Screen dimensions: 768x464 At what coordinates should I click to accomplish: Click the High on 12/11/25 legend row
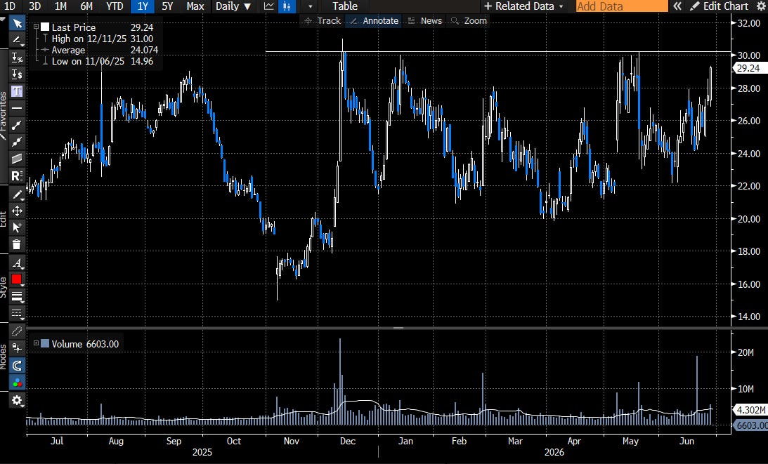pos(98,39)
